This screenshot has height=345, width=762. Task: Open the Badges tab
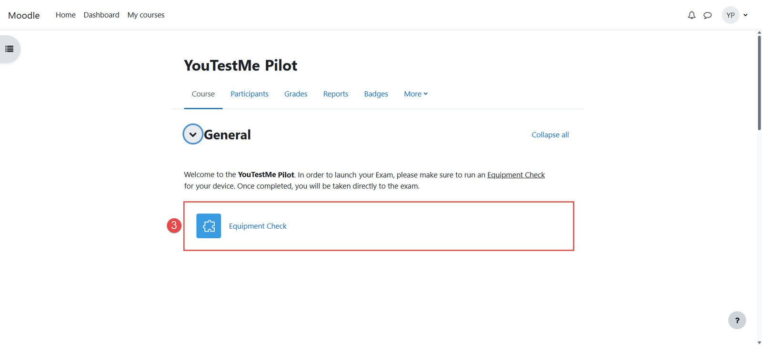tap(376, 94)
